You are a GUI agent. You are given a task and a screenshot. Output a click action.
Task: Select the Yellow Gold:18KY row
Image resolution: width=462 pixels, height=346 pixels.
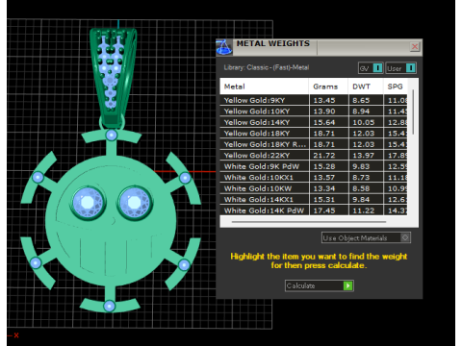[x=314, y=134]
